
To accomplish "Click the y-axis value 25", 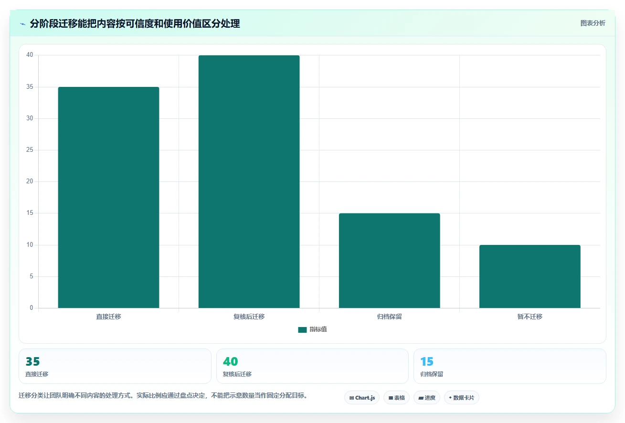I will coord(30,150).
